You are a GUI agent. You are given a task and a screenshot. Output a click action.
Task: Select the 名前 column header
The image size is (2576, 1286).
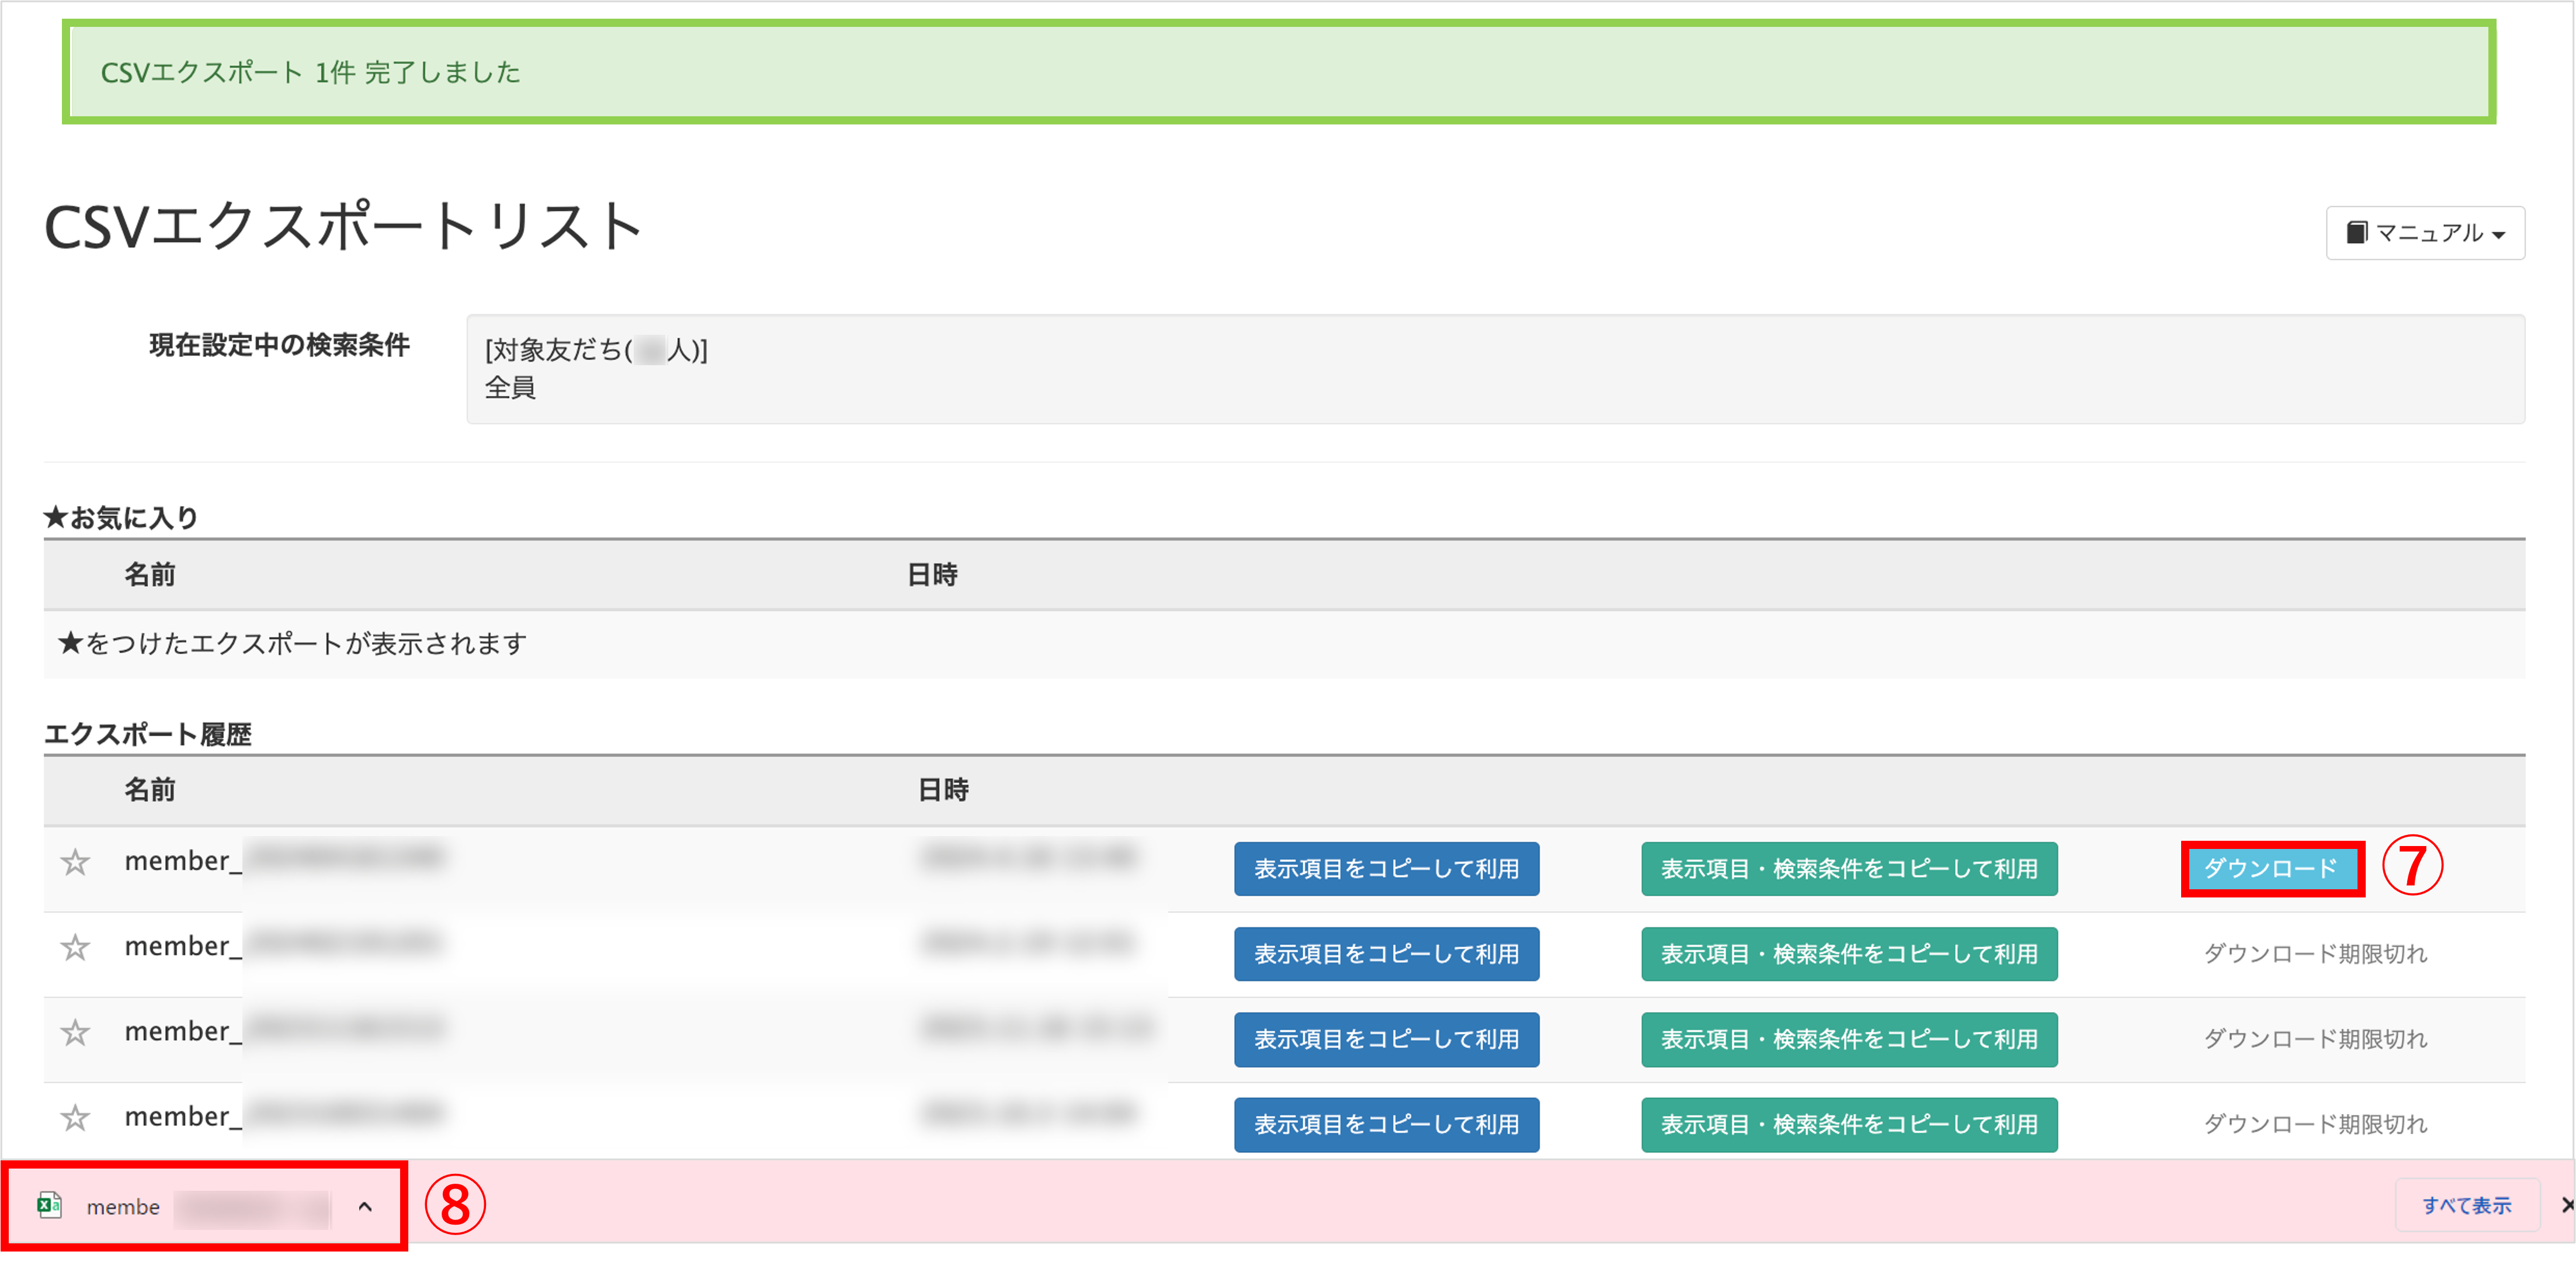click(x=152, y=790)
